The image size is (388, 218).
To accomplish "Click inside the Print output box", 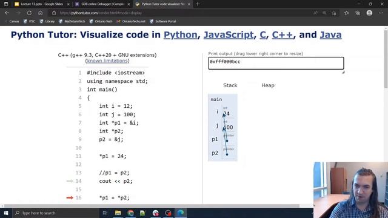I will tap(276, 63).
